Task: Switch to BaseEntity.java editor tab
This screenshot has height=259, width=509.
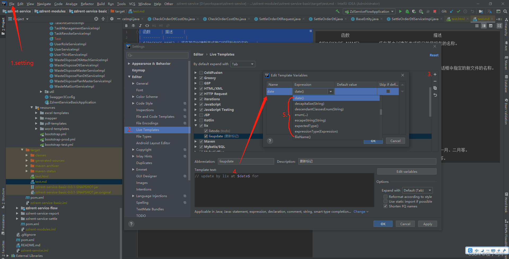Action: 367,19
